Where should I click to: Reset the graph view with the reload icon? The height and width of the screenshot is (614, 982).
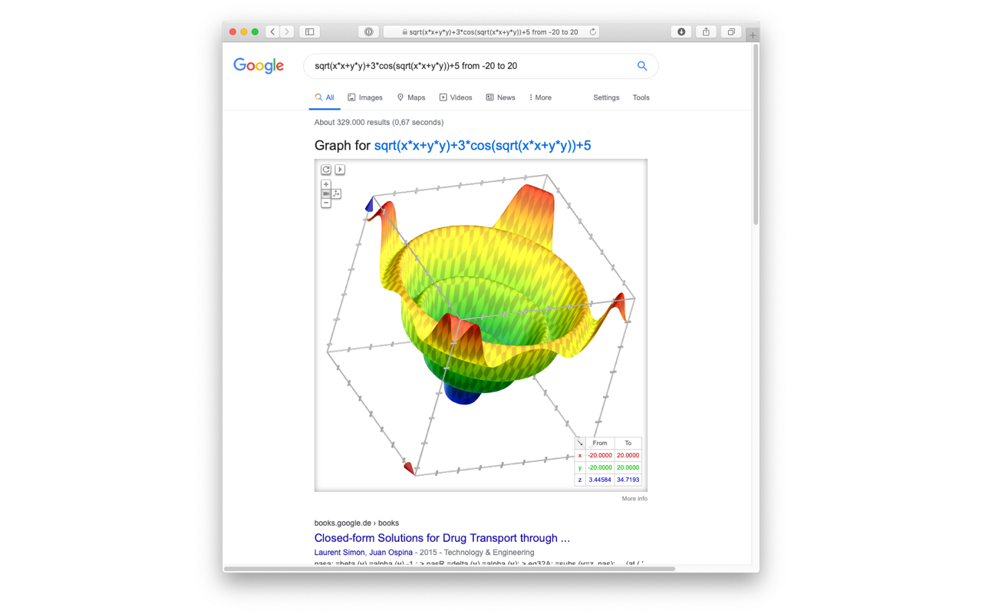326,170
